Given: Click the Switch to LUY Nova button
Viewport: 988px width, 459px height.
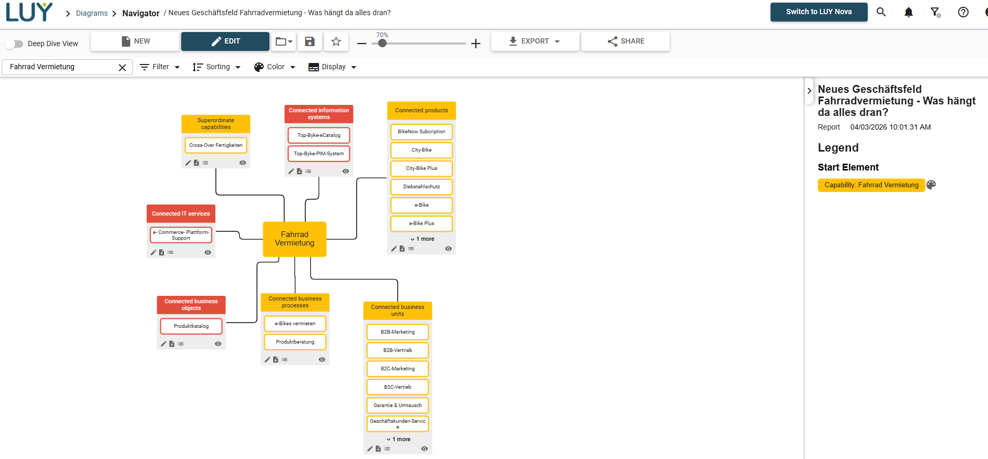Looking at the screenshot, I should pyautogui.click(x=818, y=12).
